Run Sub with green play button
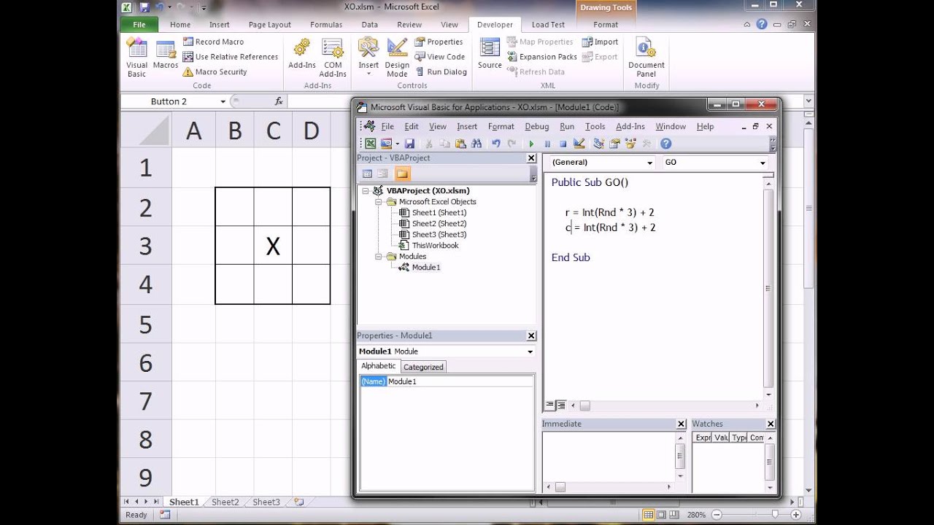Image resolution: width=934 pixels, height=525 pixels. click(x=531, y=144)
